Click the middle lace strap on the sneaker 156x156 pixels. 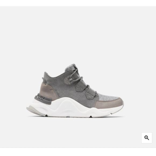tap(80, 87)
